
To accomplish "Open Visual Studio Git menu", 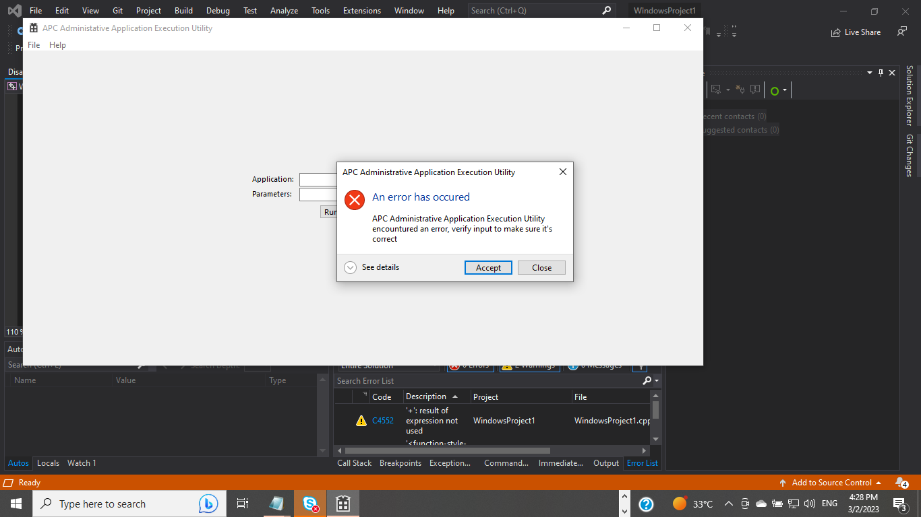I will (117, 11).
